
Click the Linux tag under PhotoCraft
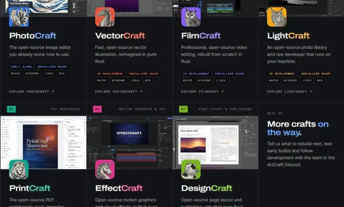pos(49,74)
